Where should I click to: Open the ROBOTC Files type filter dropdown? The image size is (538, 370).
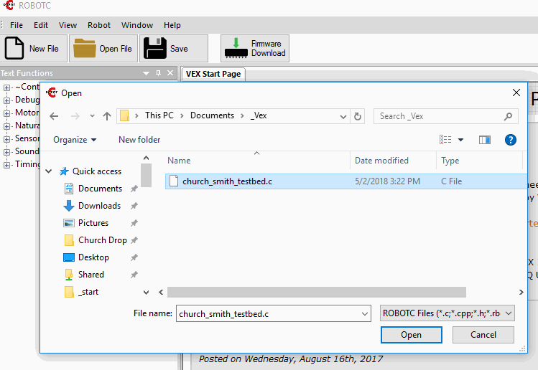448,313
